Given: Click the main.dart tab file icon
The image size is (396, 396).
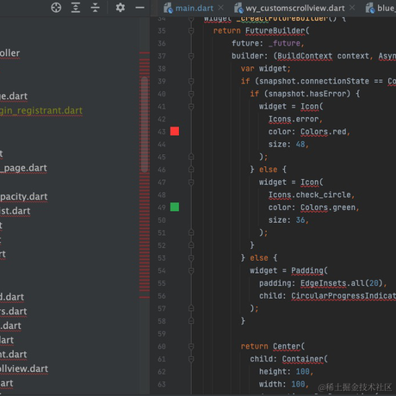Looking at the screenshot, I should point(168,8).
